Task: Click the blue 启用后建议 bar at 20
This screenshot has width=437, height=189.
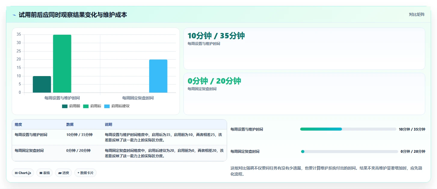Action: pos(158,76)
